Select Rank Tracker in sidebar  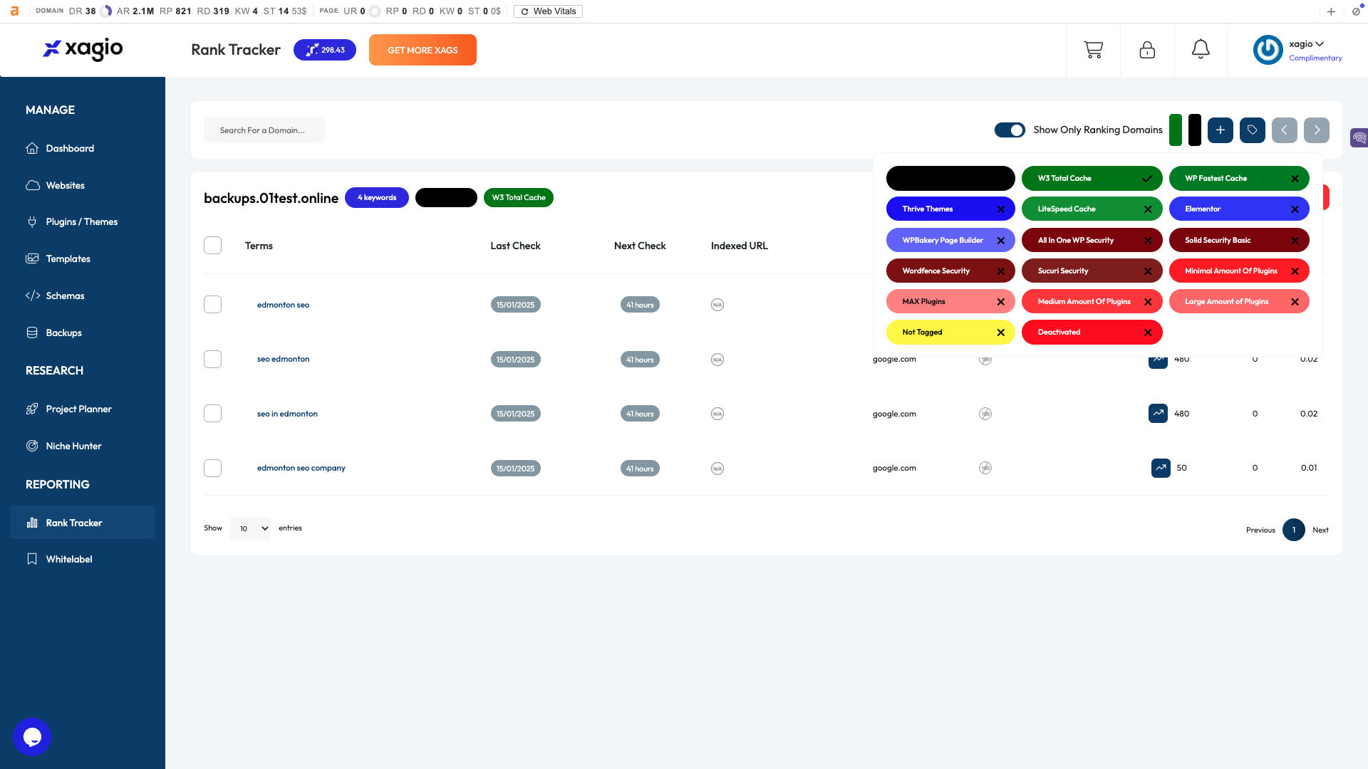pos(83,523)
